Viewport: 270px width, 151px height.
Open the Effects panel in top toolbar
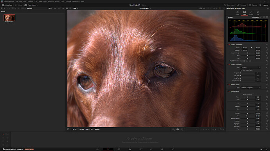pos(18,5)
